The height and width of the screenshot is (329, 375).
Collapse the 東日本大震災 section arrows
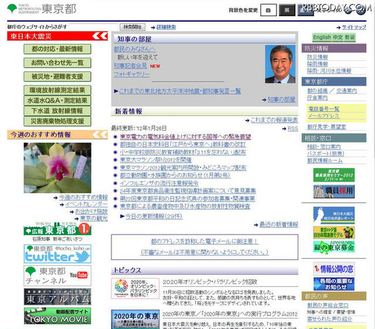coord(99,36)
